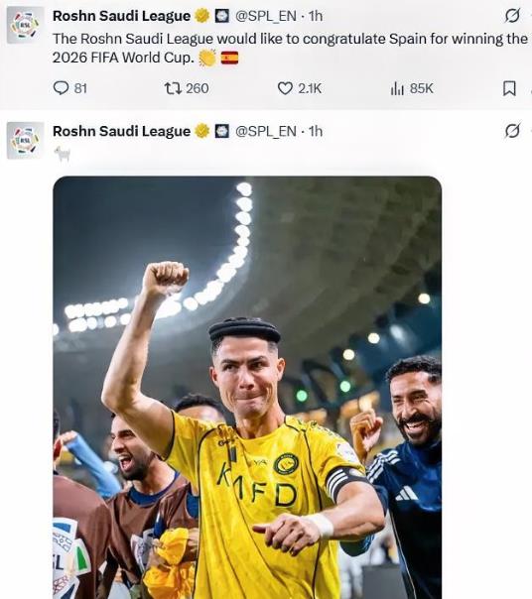Click the Grok icon on the goat emoji tweet
This screenshot has width=532, height=599.
click(x=512, y=131)
